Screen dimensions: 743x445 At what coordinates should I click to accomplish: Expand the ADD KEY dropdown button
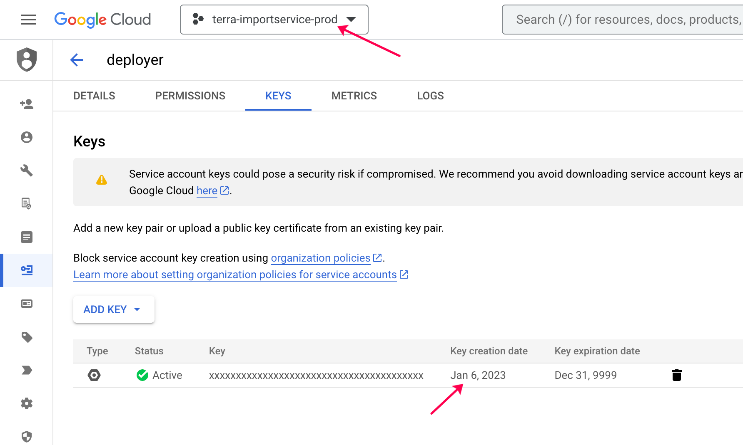(x=114, y=309)
